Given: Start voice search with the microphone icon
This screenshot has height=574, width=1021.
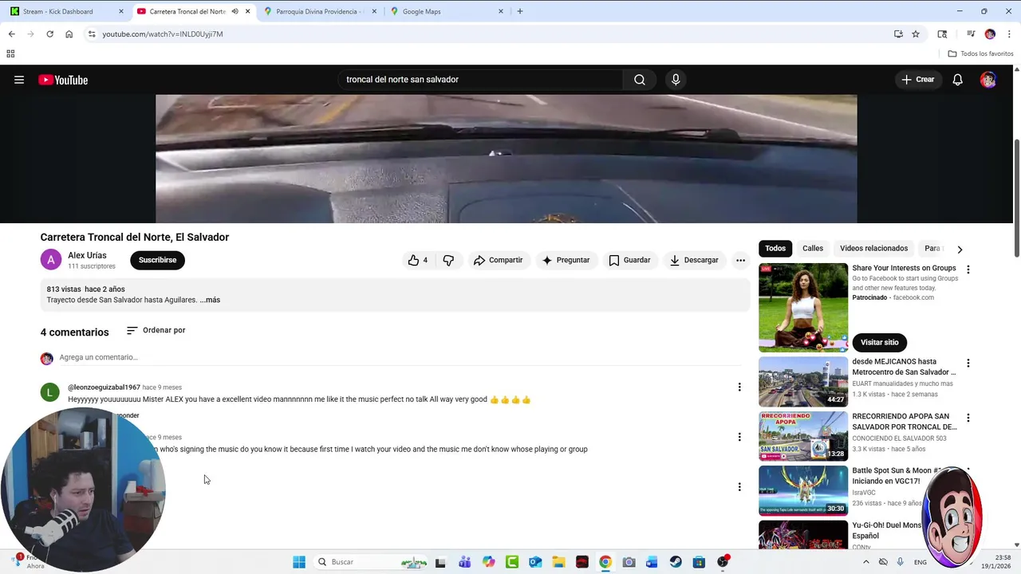Looking at the screenshot, I should (x=676, y=80).
